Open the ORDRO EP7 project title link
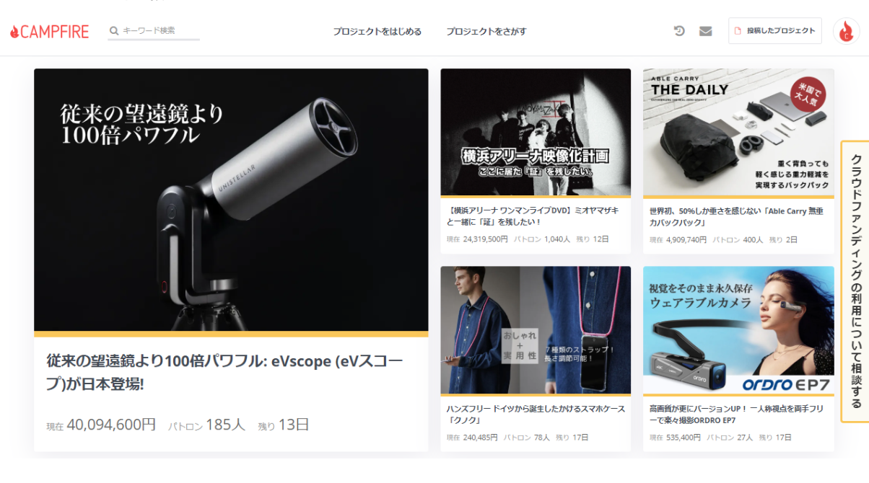The height and width of the screenshot is (483, 869). click(738, 414)
